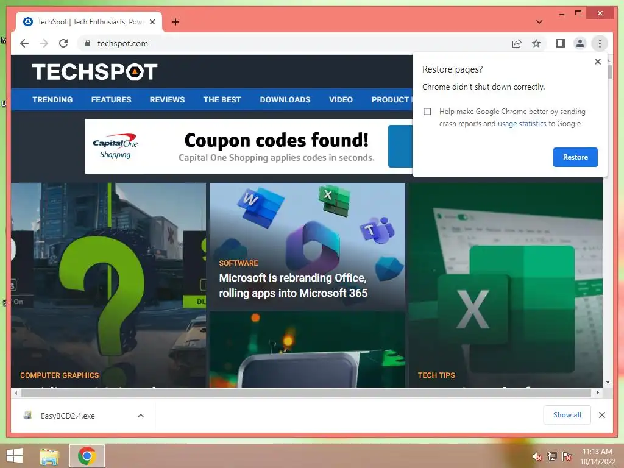Image resolution: width=624 pixels, height=468 pixels.
Task: Open the PRODUCT menu item
Action: click(x=391, y=99)
